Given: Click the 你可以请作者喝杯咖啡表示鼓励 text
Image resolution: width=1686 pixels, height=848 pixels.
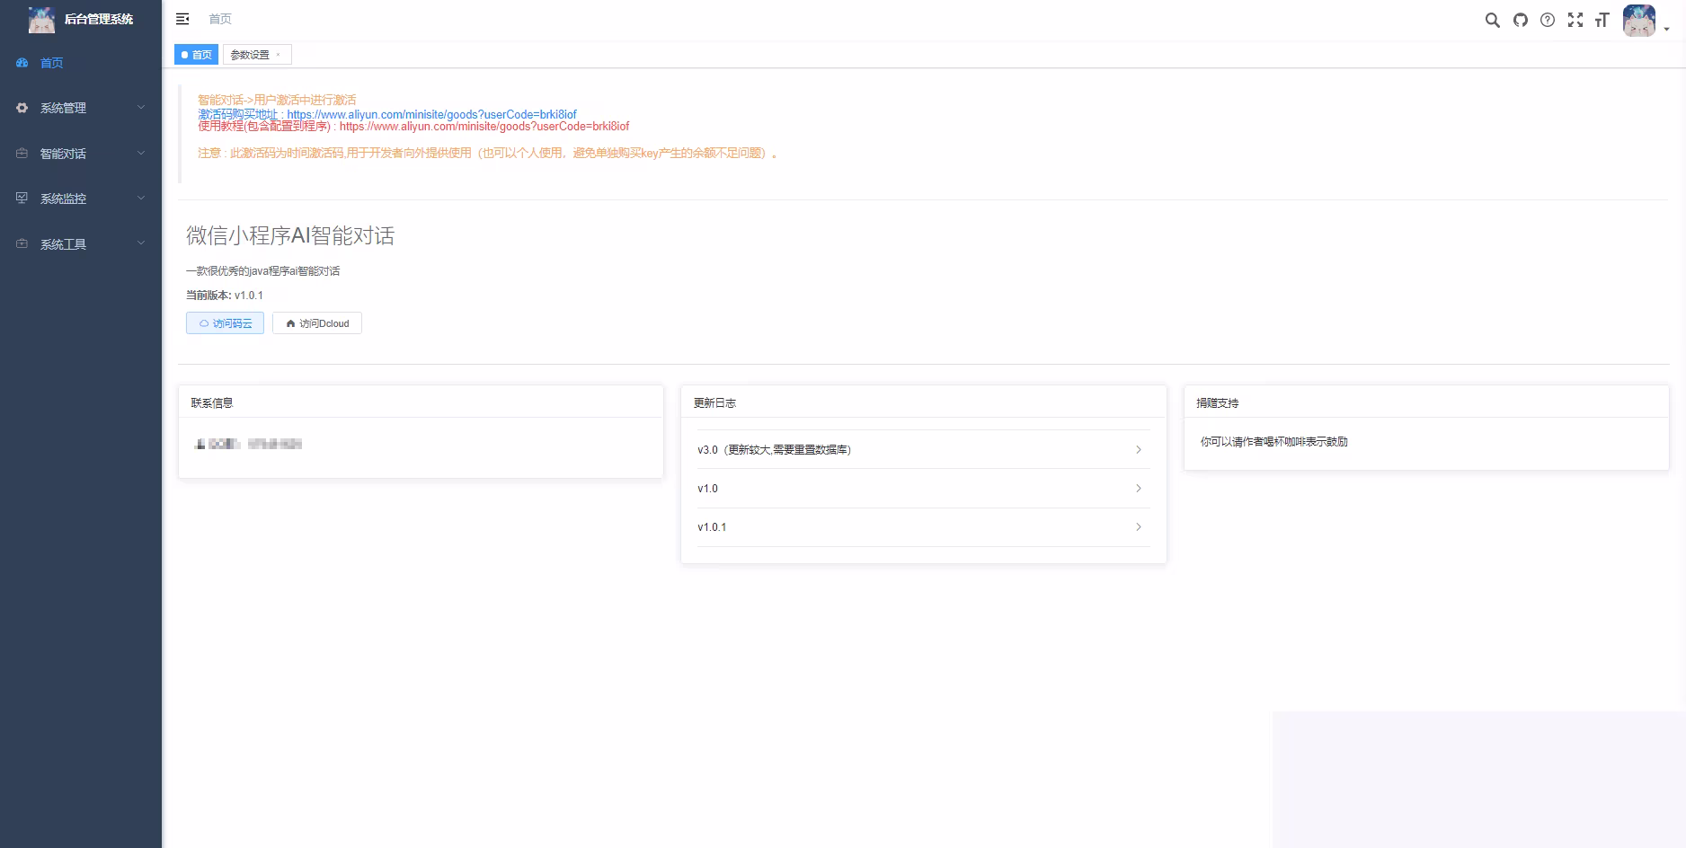Looking at the screenshot, I should pyautogui.click(x=1274, y=442).
